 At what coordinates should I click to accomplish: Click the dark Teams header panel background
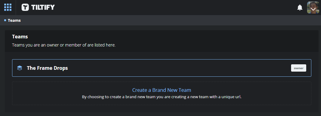pos(205,41)
